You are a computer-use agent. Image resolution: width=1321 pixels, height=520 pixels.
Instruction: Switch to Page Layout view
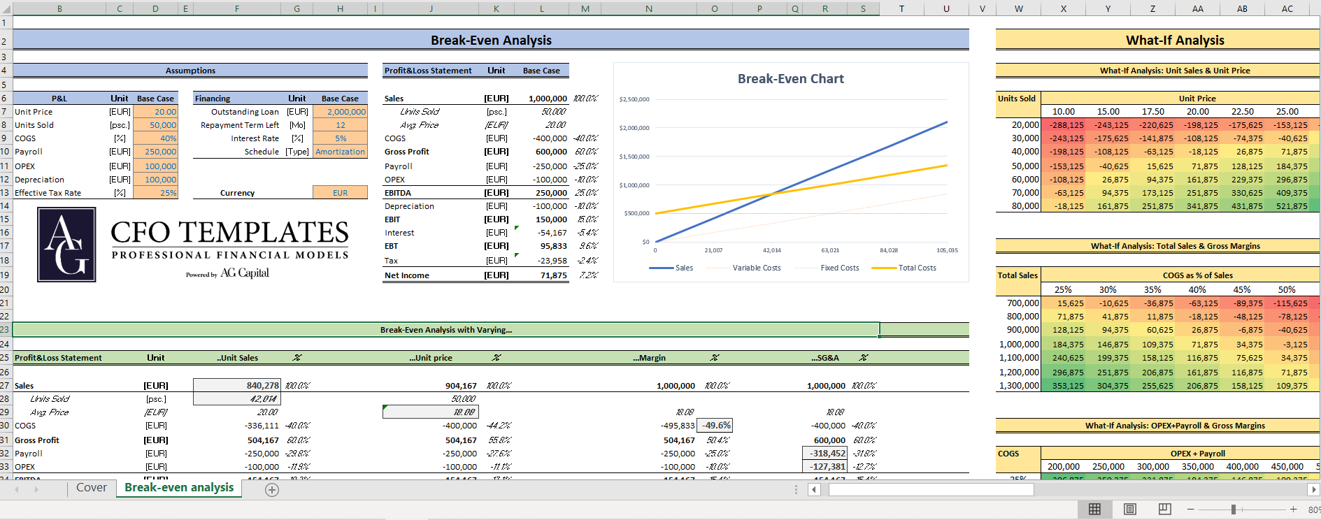pos(1130,510)
